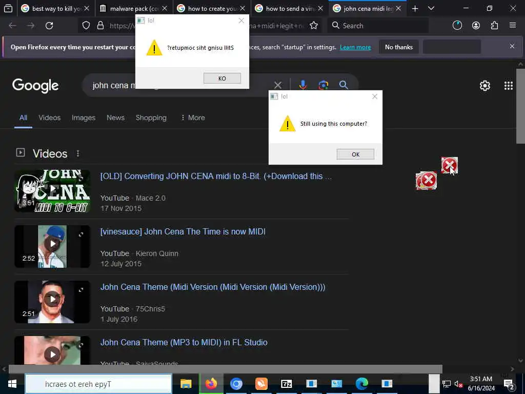Select the Images search filter
Viewport: 525px width, 394px height.
84,117
